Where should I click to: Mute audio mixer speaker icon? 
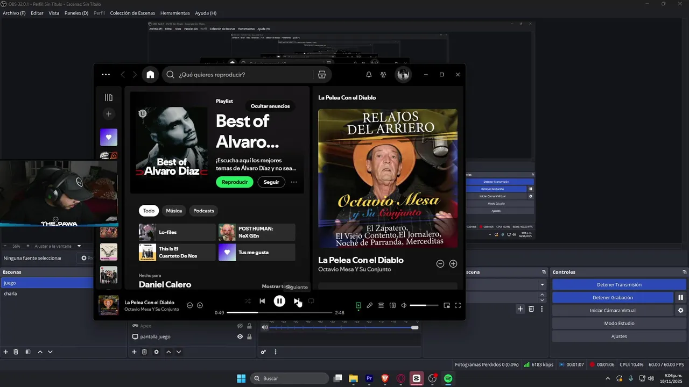click(x=264, y=327)
